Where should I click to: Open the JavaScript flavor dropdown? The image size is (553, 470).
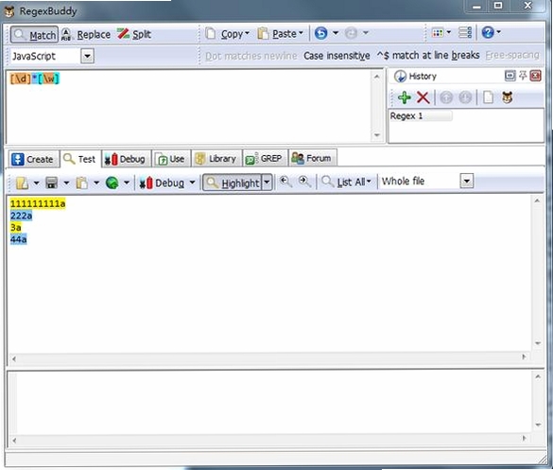click(87, 56)
